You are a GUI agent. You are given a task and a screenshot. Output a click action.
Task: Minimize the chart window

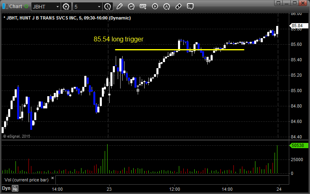tap(287, 3)
